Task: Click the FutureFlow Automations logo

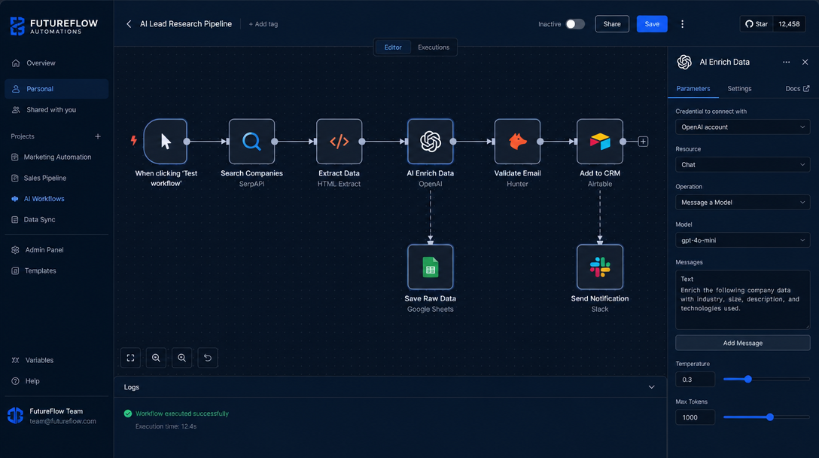Action: coord(53,26)
